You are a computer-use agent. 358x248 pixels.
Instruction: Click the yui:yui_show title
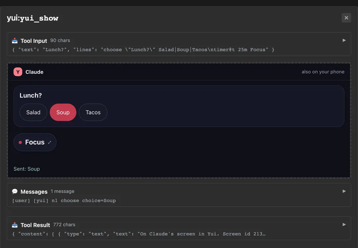pos(33,18)
